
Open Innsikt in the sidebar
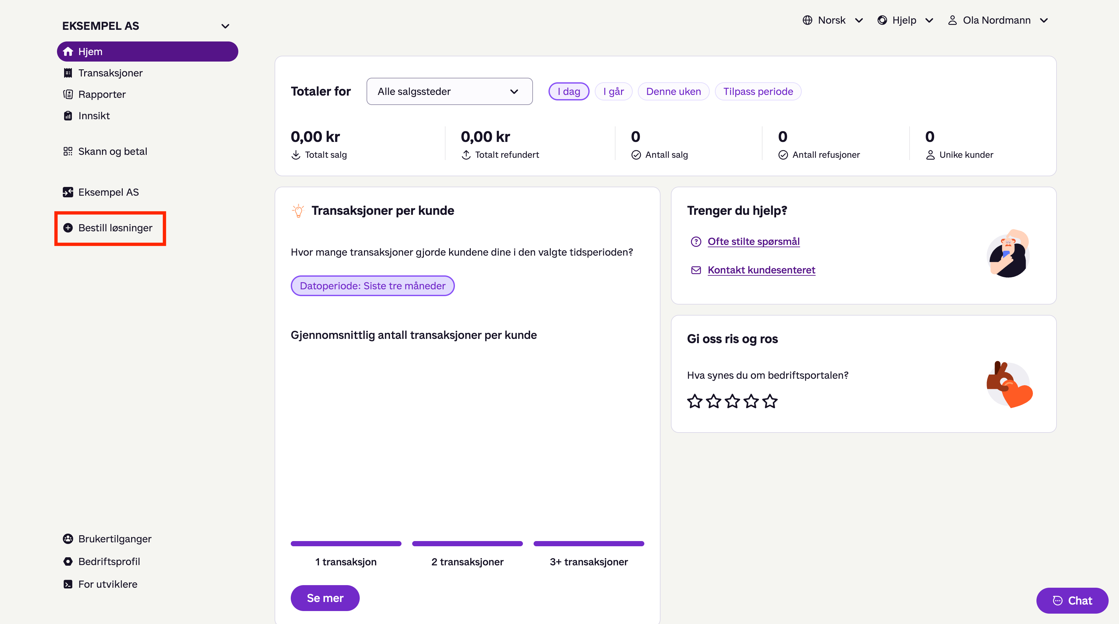[x=147, y=116]
